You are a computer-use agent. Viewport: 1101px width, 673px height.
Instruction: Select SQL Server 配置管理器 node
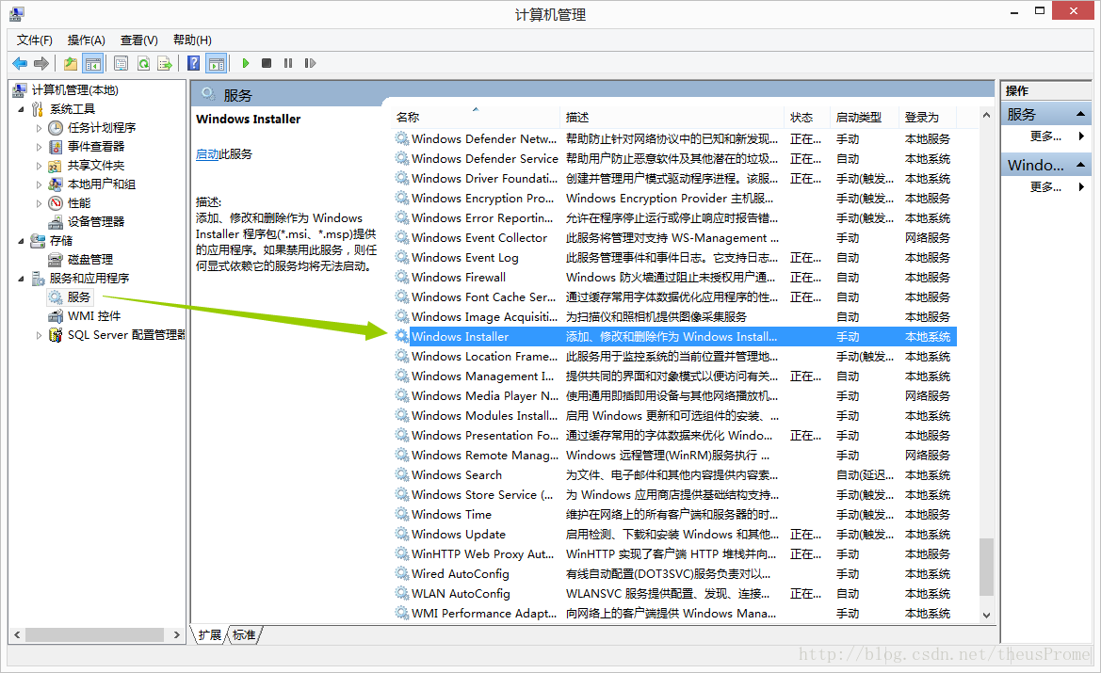click(x=126, y=335)
